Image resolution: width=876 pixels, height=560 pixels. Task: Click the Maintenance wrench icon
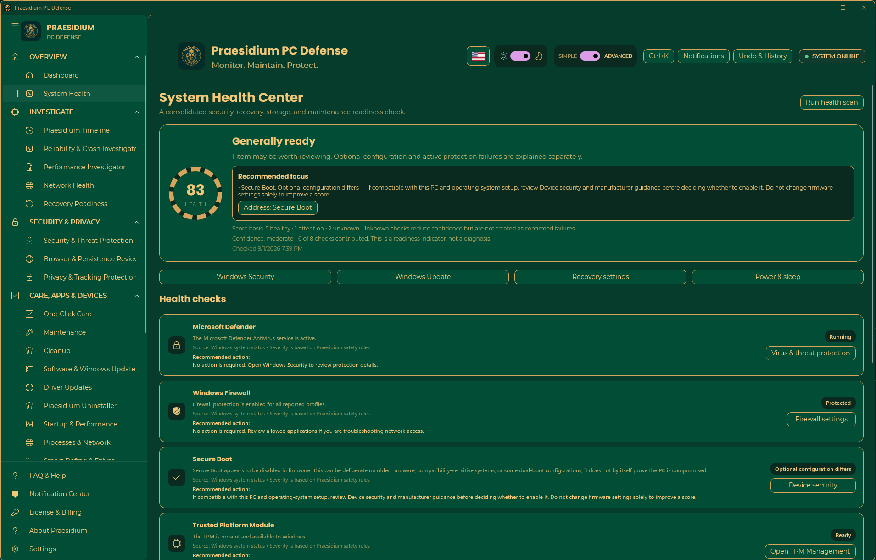click(29, 332)
